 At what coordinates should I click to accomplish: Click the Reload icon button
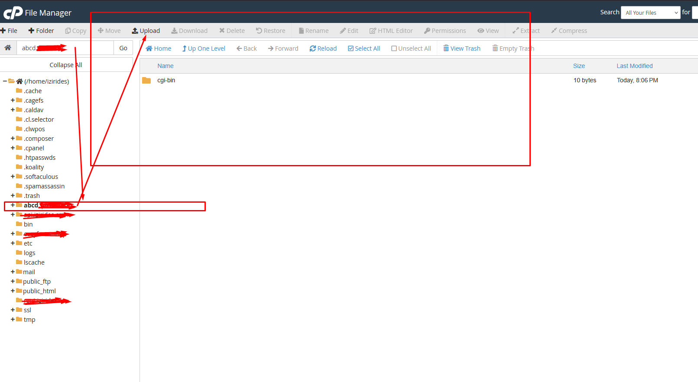click(x=312, y=49)
